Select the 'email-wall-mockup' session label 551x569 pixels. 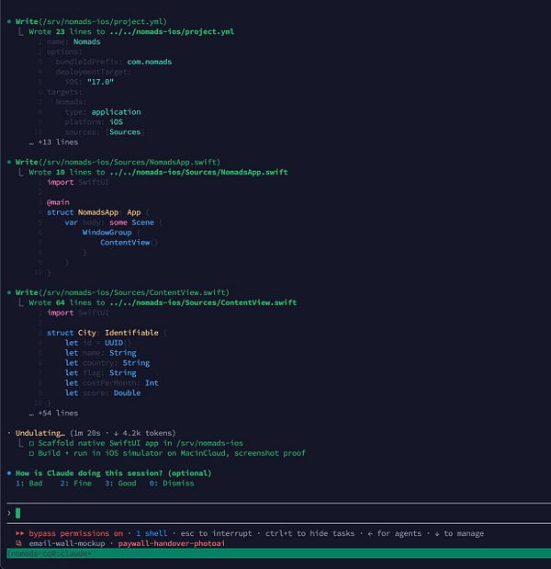[x=67, y=543]
